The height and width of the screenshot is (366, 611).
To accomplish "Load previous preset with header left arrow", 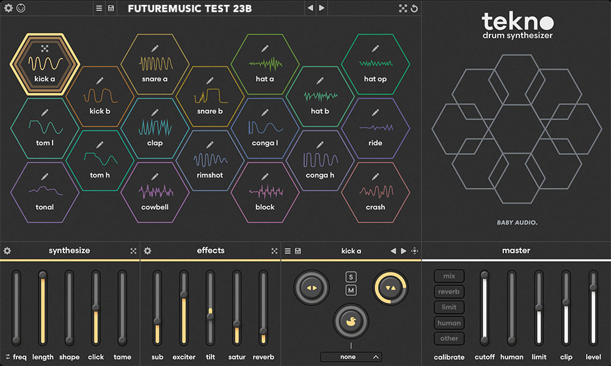I will click(x=310, y=8).
